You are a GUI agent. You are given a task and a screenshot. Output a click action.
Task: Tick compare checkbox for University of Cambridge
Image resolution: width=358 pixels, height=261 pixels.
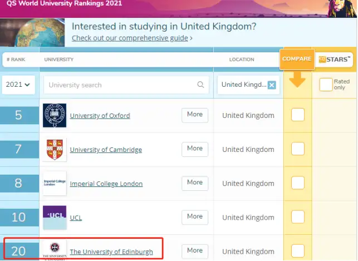298,149
